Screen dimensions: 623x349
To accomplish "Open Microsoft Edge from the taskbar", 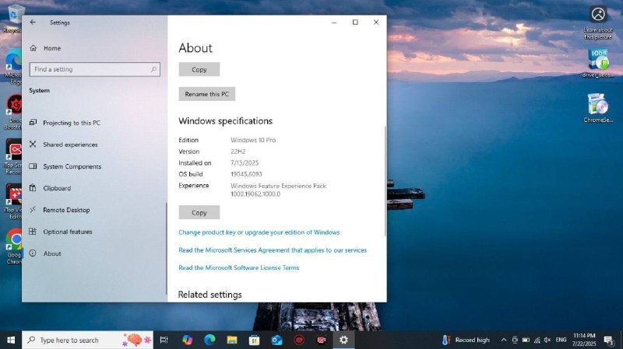I will pyautogui.click(x=209, y=340).
